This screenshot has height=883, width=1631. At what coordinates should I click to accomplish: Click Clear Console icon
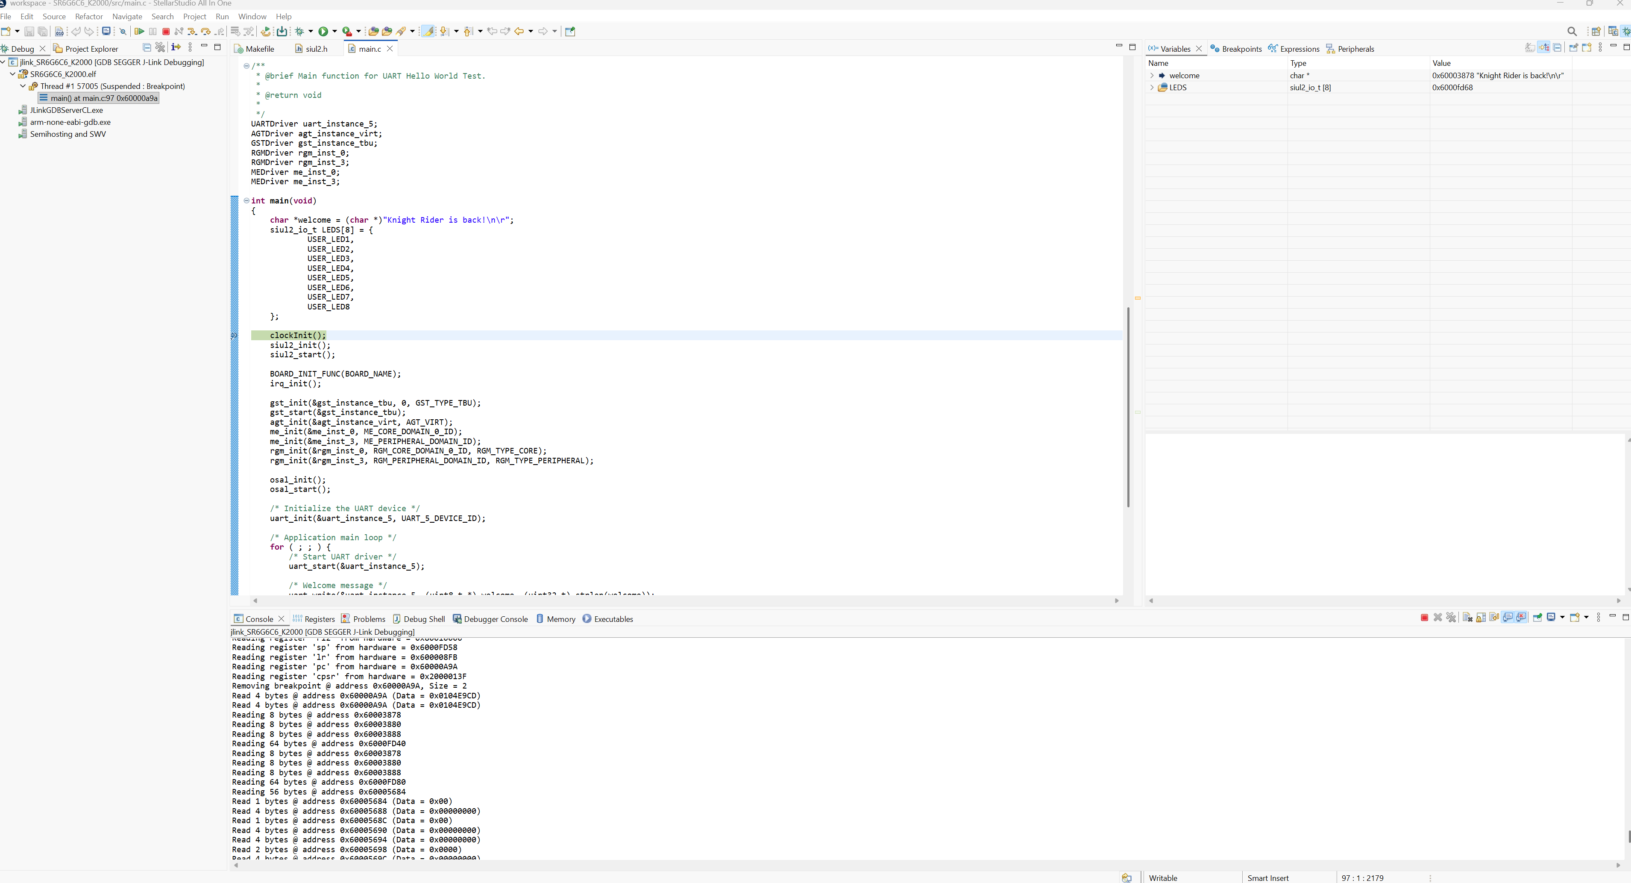point(1468,618)
